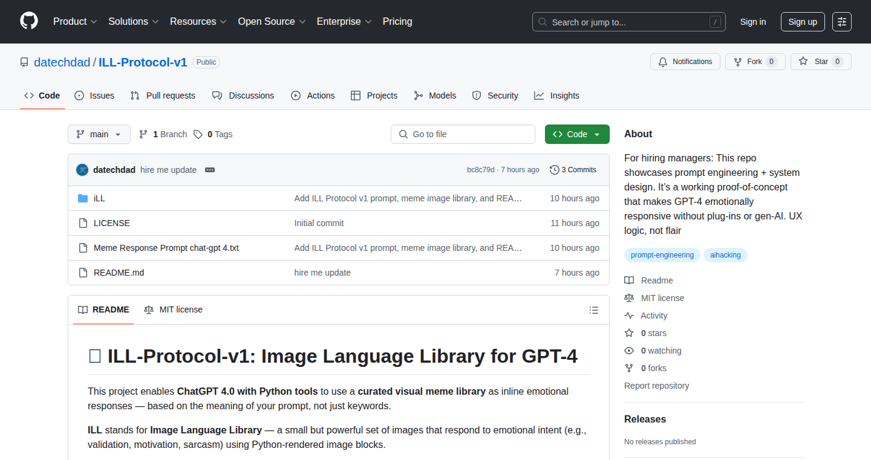Open the README outline list icon
The height and width of the screenshot is (460, 871).
pyautogui.click(x=594, y=310)
